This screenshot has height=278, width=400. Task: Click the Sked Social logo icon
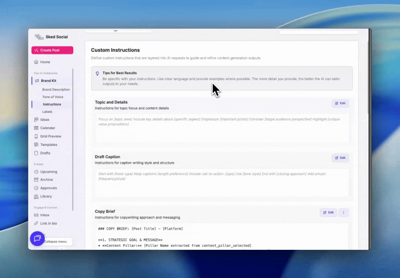point(39,37)
